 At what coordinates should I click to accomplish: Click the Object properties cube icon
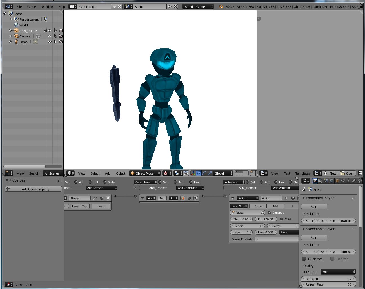337,181
